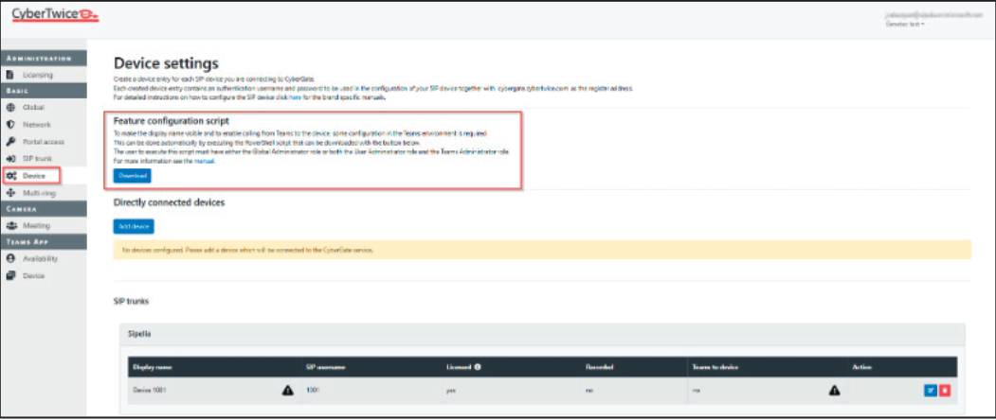Click the Global globe icon

[x=10, y=108]
